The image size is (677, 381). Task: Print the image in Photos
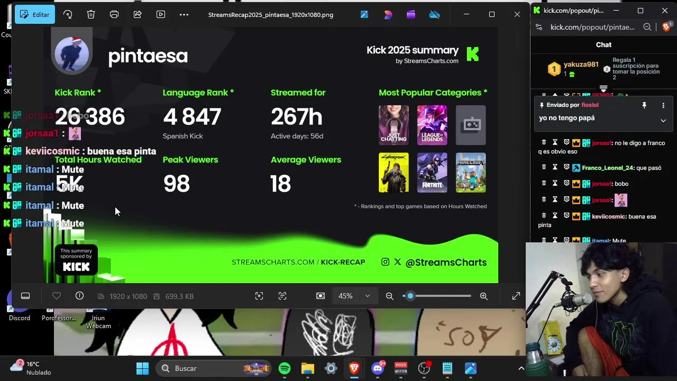pyautogui.click(x=114, y=14)
